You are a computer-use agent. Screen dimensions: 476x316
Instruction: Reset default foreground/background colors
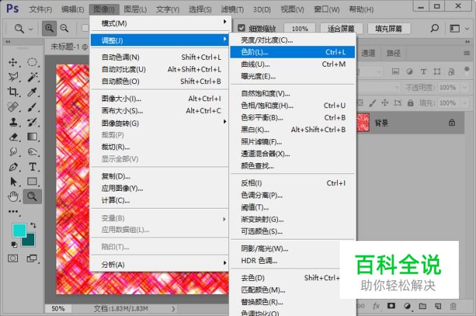[14, 244]
